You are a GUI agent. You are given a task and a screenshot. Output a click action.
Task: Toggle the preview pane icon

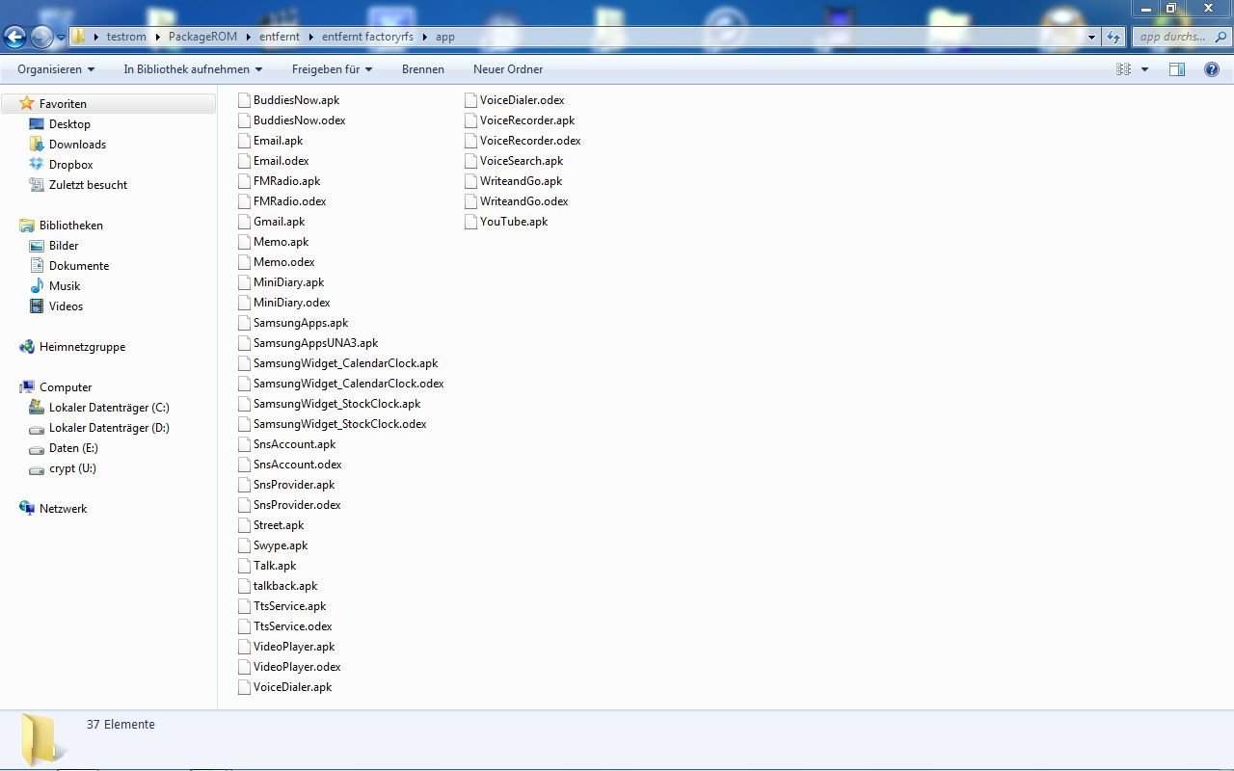click(1177, 69)
